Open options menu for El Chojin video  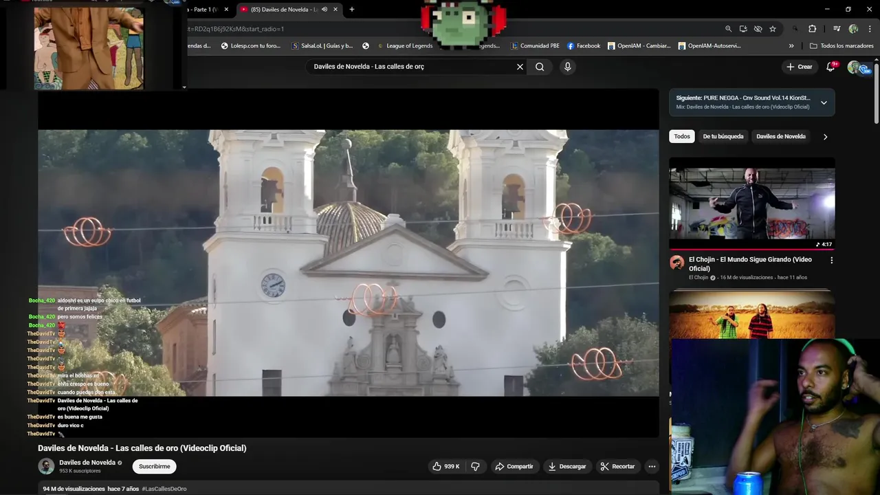tap(831, 261)
